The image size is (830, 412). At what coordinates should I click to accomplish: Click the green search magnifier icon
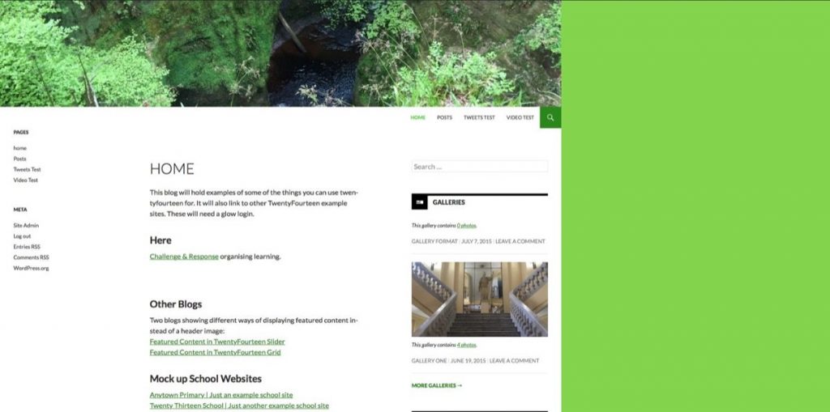550,117
